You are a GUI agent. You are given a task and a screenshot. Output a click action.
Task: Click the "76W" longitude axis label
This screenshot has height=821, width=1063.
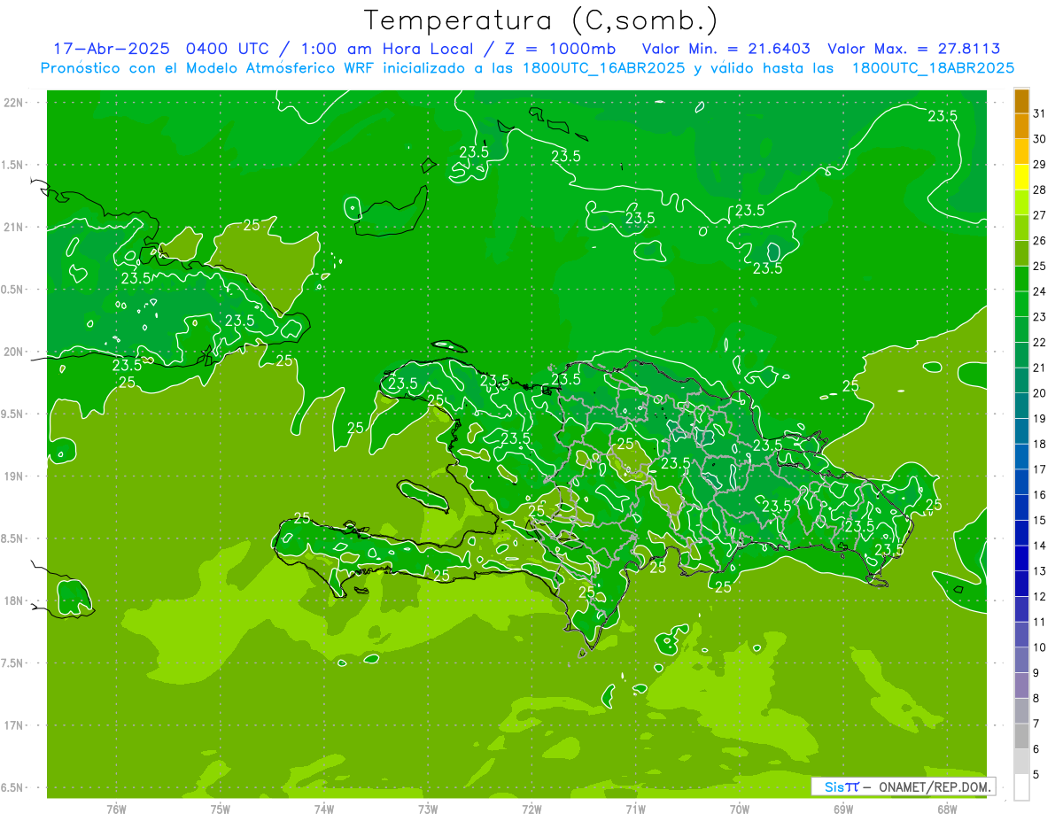(x=116, y=809)
